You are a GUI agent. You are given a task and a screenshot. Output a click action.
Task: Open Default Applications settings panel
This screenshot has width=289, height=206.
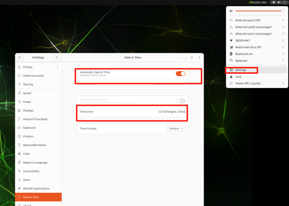[x=36, y=188]
